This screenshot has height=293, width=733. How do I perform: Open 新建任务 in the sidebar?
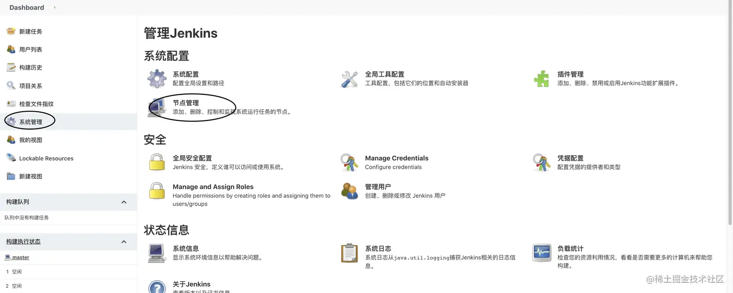pyautogui.click(x=31, y=31)
